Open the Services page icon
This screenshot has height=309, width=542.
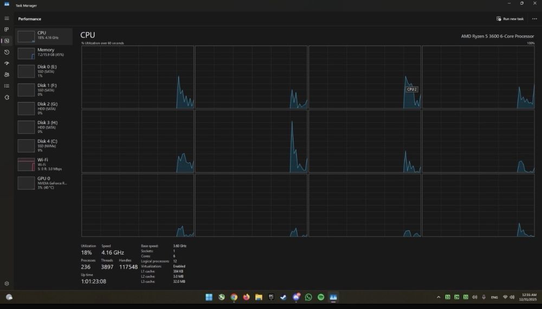pyautogui.click(x=7, y=98)
